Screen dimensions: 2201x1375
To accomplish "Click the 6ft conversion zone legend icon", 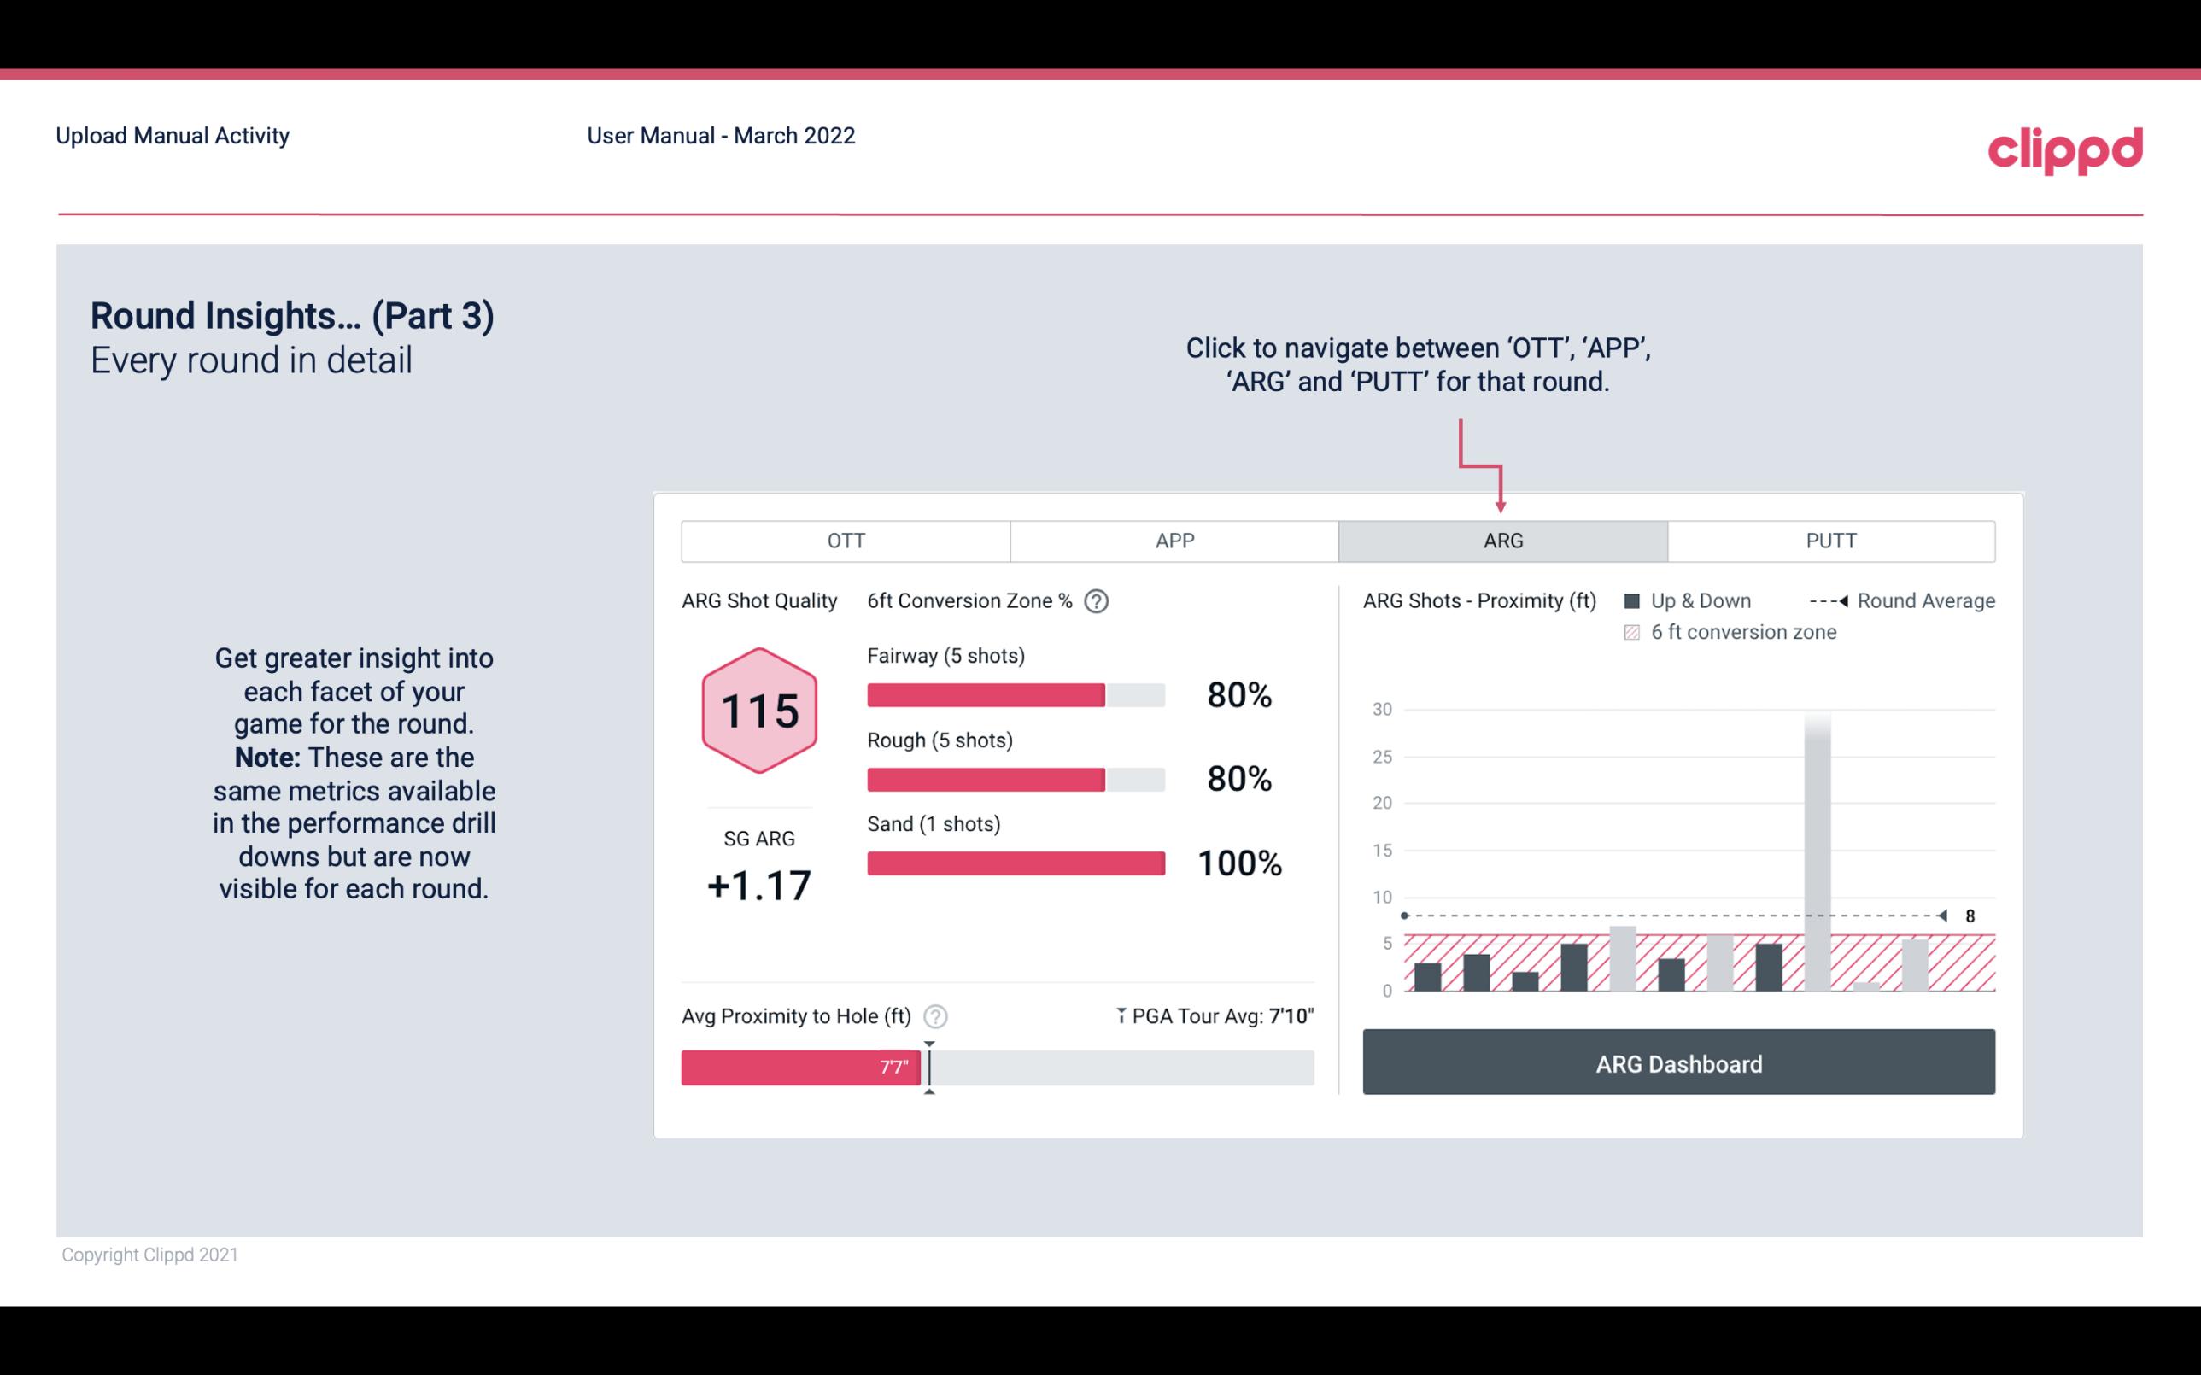I will [x=1636, y=630].
